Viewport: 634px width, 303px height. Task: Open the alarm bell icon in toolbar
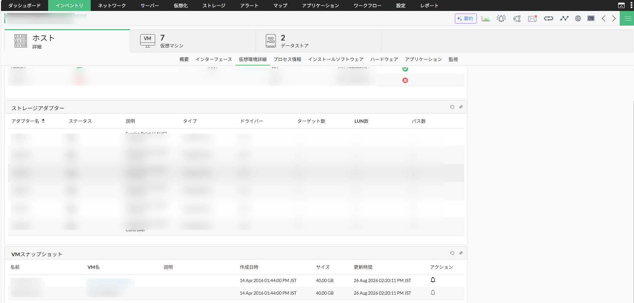pos(501,19)
